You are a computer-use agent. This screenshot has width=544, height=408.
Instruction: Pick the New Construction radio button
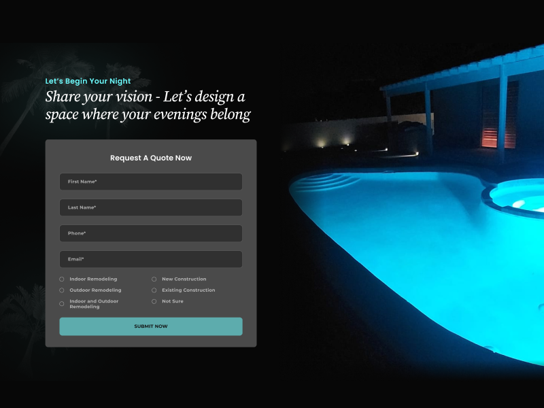[x=154, y=279]
